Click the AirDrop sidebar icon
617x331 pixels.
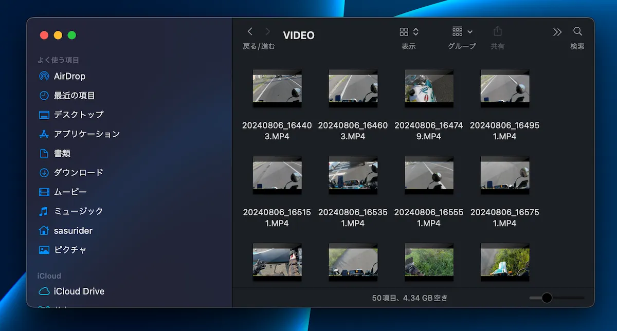tap(44, 76)
